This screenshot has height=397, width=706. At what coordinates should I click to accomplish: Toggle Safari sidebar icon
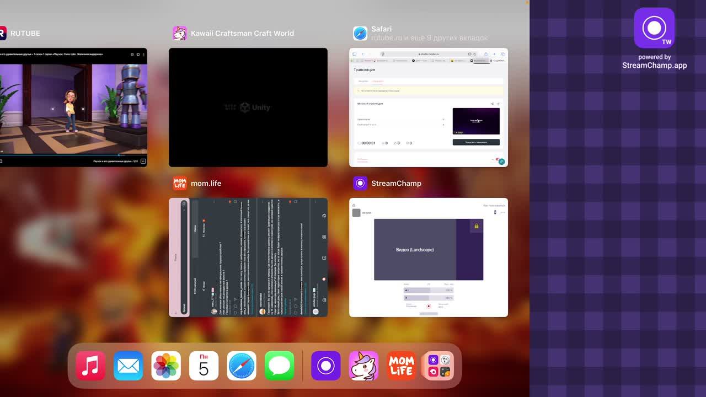pyautogui.click(x=354, y=54)
